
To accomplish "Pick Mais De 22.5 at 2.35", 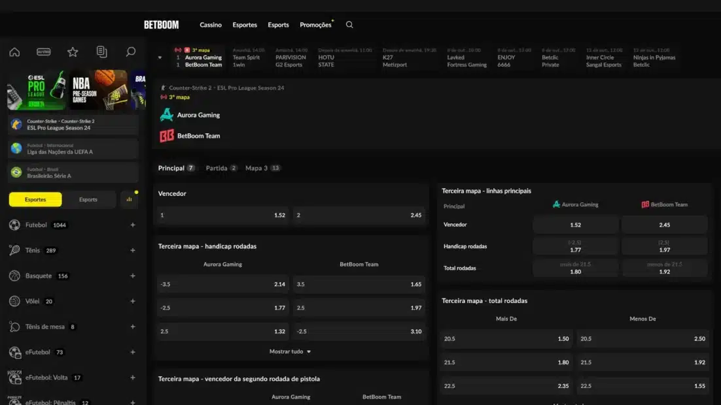I will point(506,385).
